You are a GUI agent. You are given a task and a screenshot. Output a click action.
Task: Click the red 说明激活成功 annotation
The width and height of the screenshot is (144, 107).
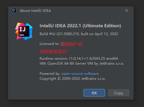54,52
